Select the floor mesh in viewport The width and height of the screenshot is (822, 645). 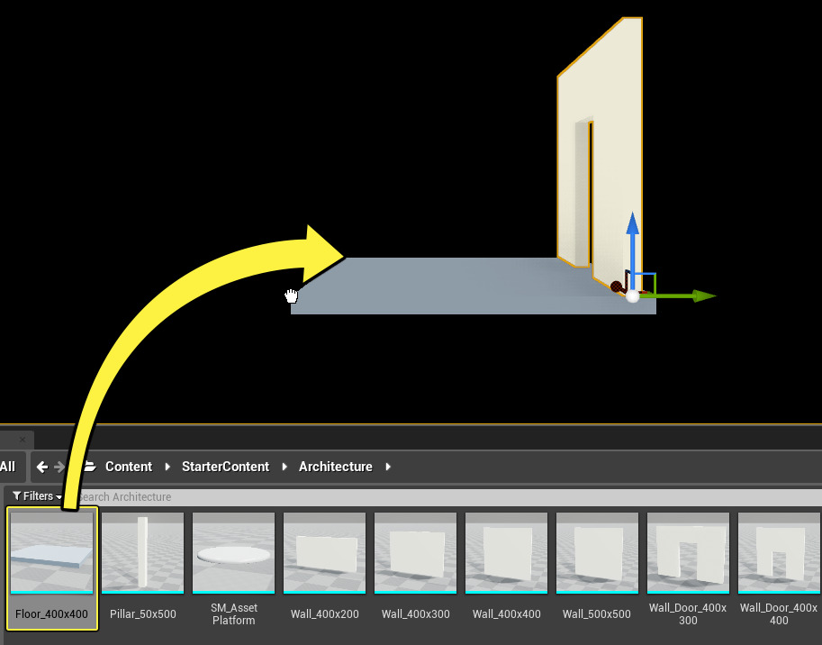(x=446, y=286)
